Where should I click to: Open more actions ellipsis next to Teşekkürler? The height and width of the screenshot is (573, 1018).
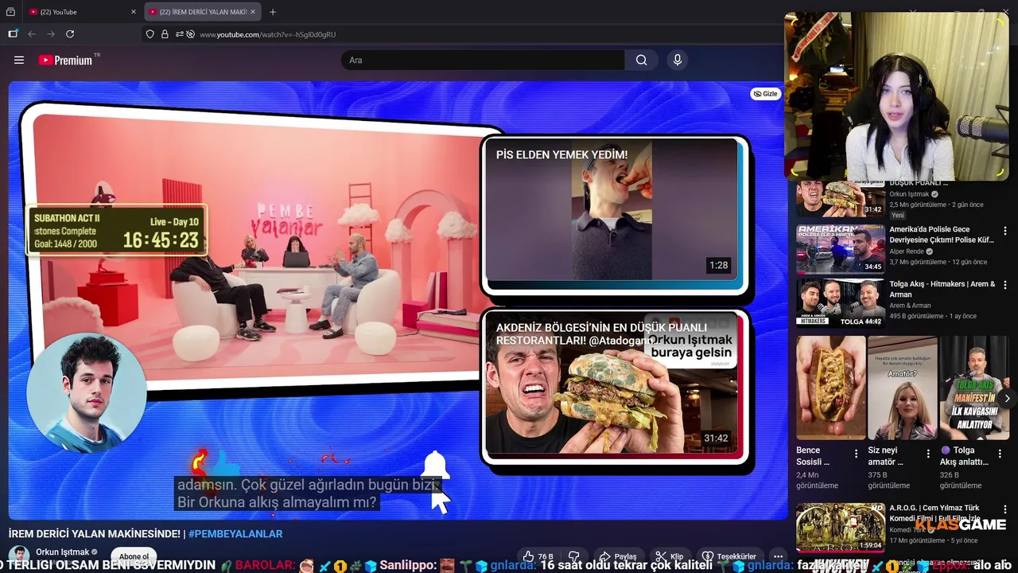click(x=778, y=556)
